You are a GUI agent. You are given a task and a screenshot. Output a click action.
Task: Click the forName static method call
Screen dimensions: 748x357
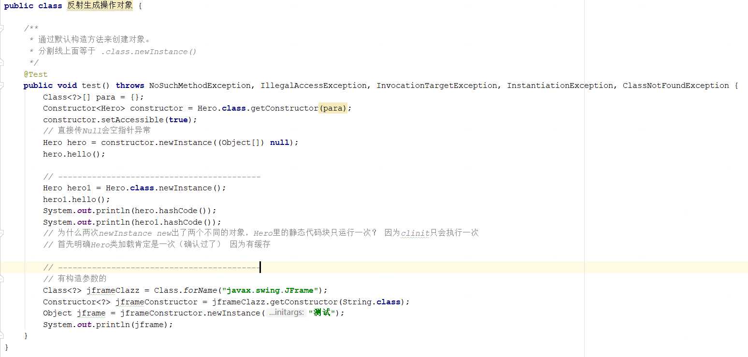click(200, 290)
